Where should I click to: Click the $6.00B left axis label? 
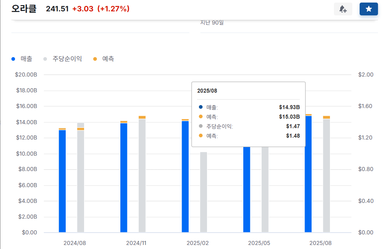point(28,185)
